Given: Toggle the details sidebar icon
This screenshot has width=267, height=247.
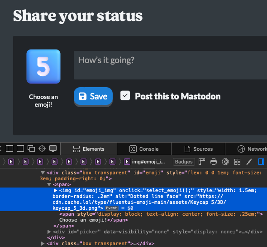Looking at the screenshot, I should (x=261, y=162).
